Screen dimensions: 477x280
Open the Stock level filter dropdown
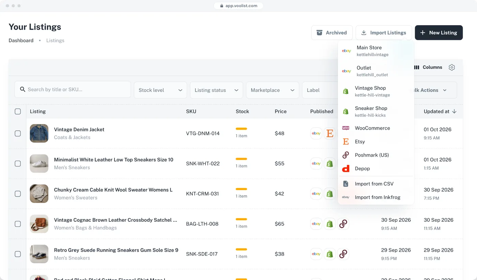(160, 90)
